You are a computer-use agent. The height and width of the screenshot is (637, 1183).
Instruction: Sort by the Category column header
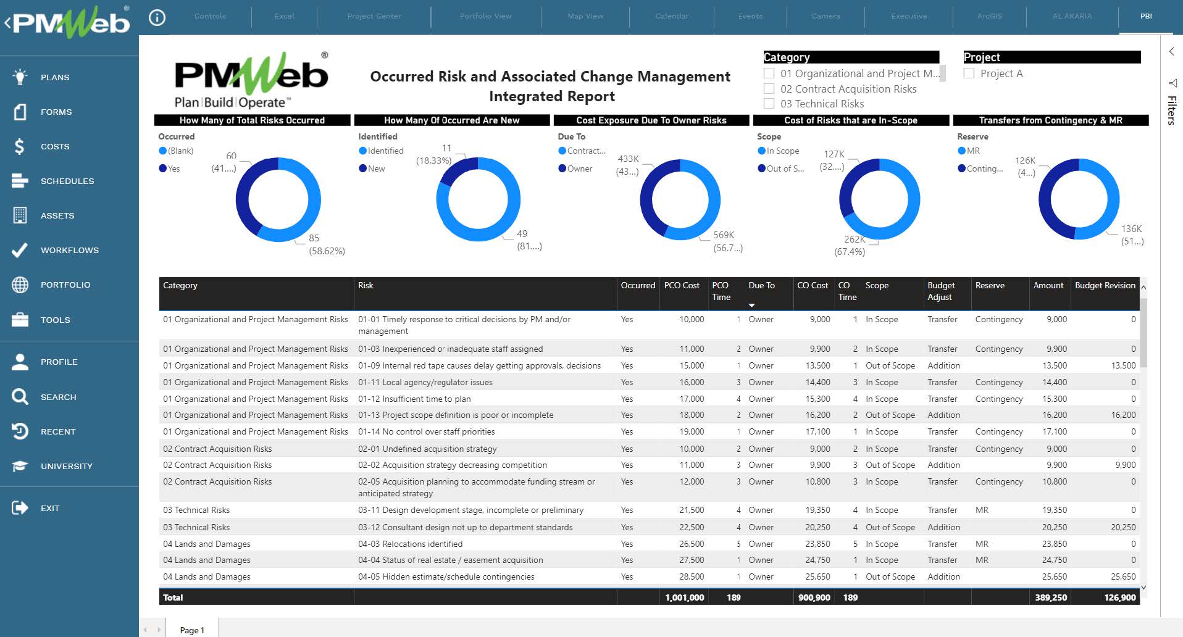coord(180,285)
